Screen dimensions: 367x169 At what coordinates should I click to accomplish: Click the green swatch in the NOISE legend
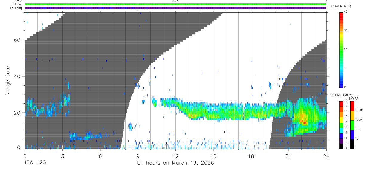coord(352,125)
